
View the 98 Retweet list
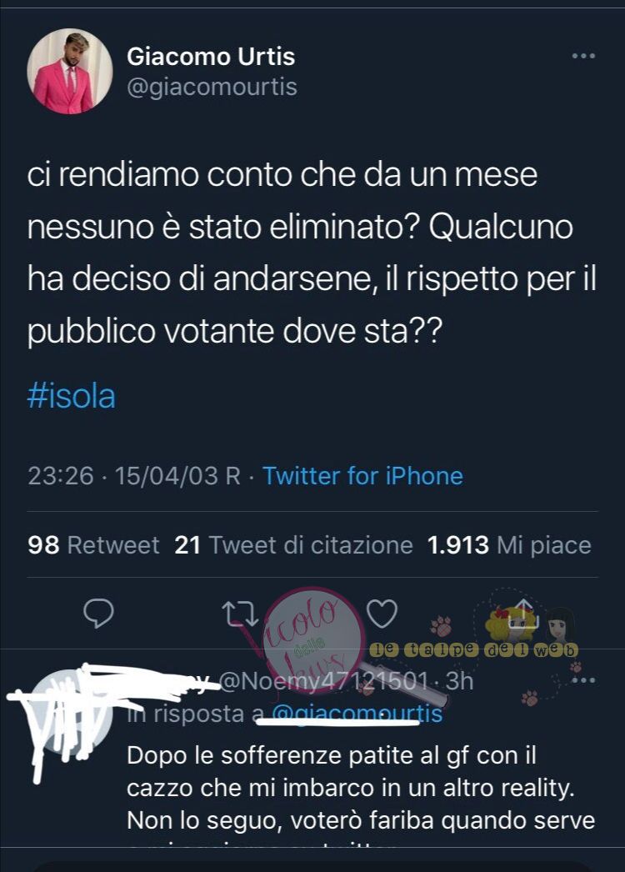tap(93, 545)
